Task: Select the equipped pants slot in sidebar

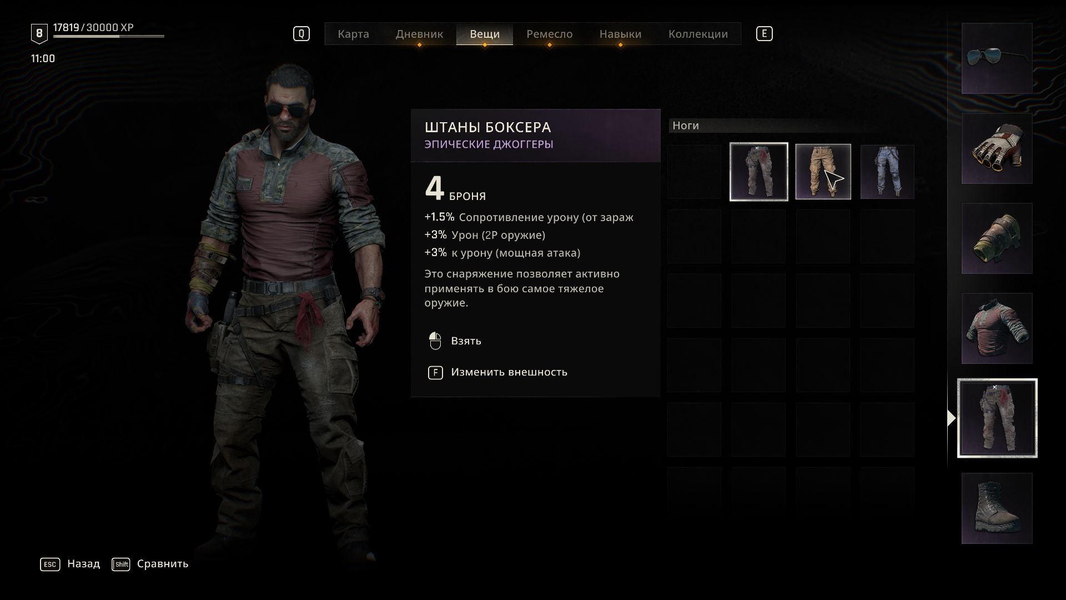Action: click(x=997, y=418)
